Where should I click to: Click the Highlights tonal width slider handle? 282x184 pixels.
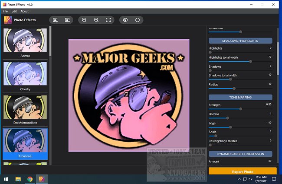click(x=251, y=61)
